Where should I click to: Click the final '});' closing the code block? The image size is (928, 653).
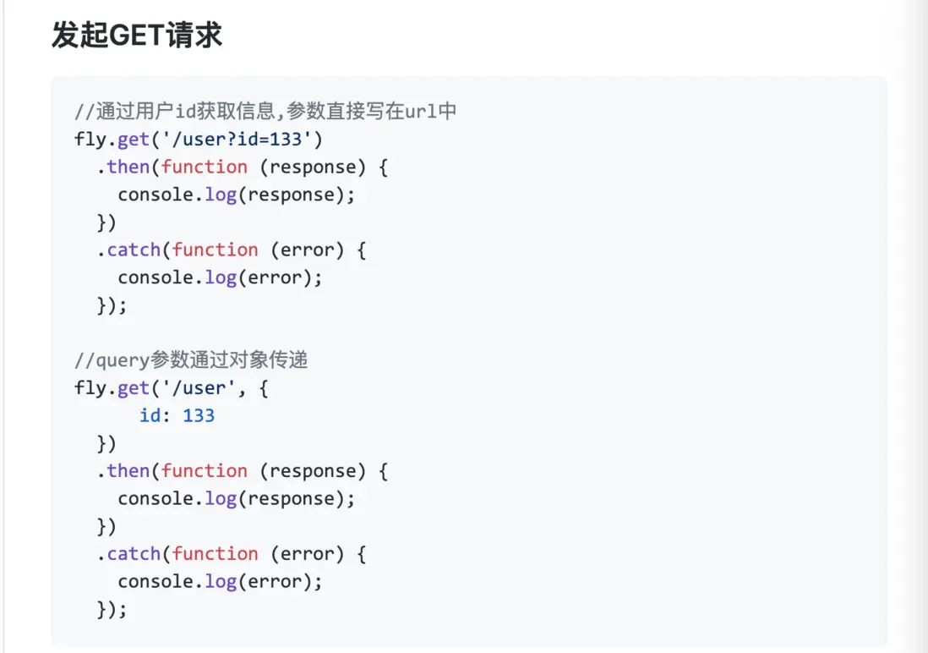(x=112, y=609)
